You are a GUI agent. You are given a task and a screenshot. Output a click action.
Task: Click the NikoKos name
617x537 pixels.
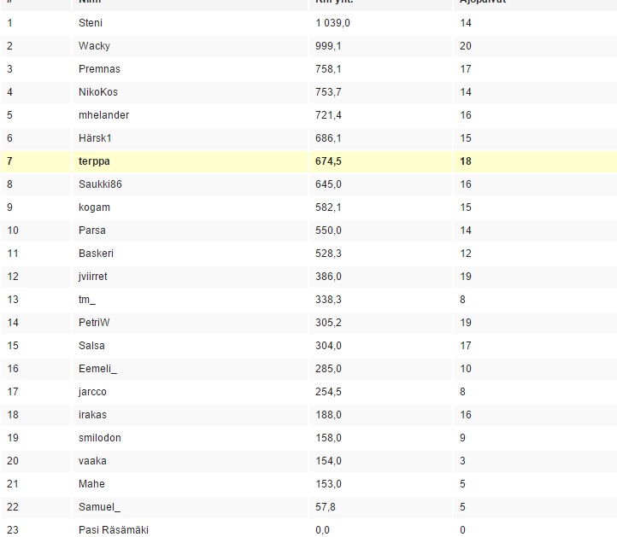(97, 92)
